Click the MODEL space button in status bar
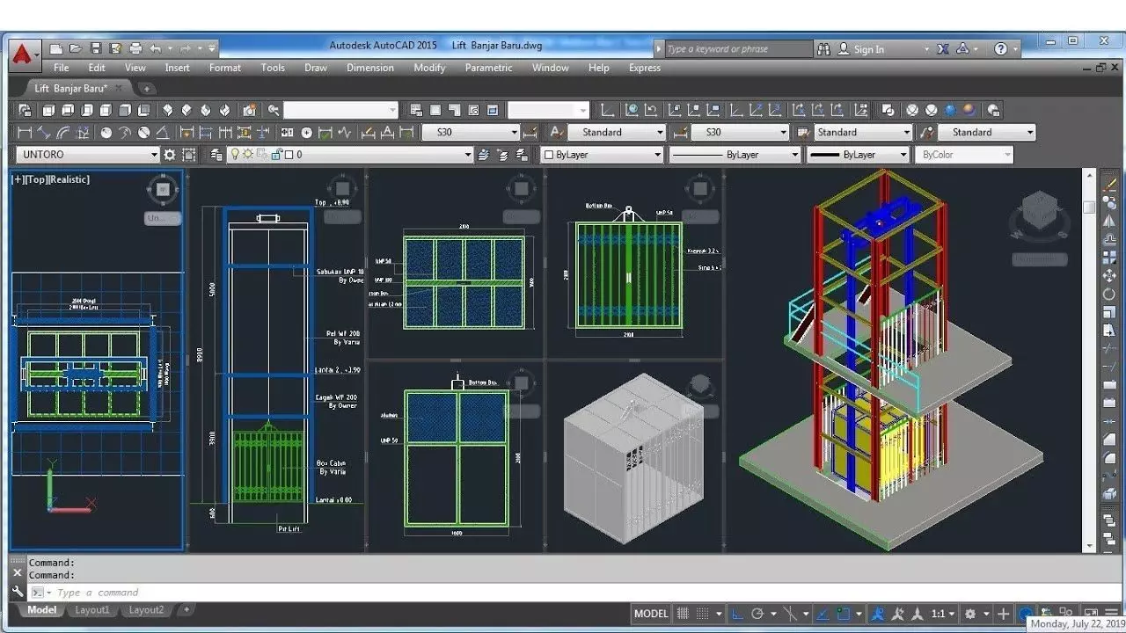This screenshot has width=1126, height=633. [x=651, y=614]
